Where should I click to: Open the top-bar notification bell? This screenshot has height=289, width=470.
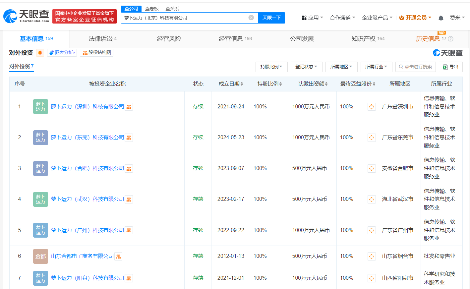point(441,18)
